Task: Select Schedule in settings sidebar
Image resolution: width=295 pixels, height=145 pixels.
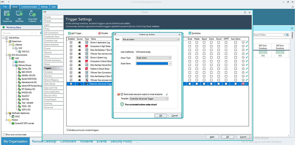Action: (x=54, y=72)
